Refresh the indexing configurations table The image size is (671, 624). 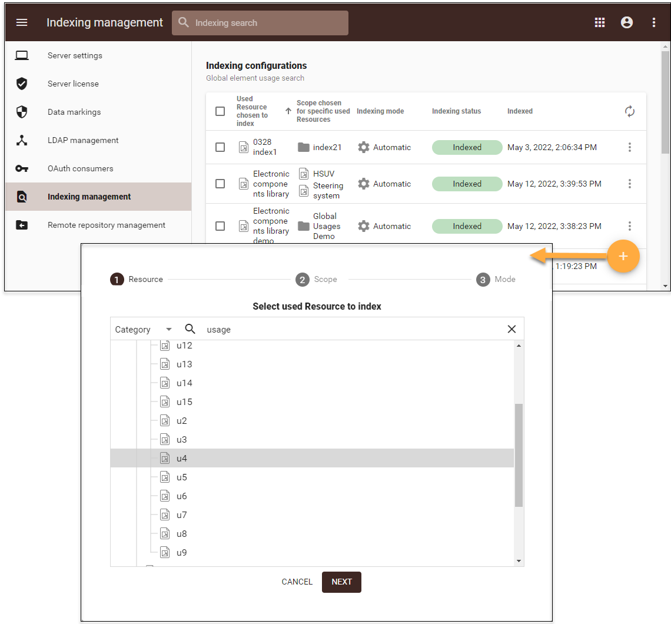pyautogui.click(x=629, y=111)
